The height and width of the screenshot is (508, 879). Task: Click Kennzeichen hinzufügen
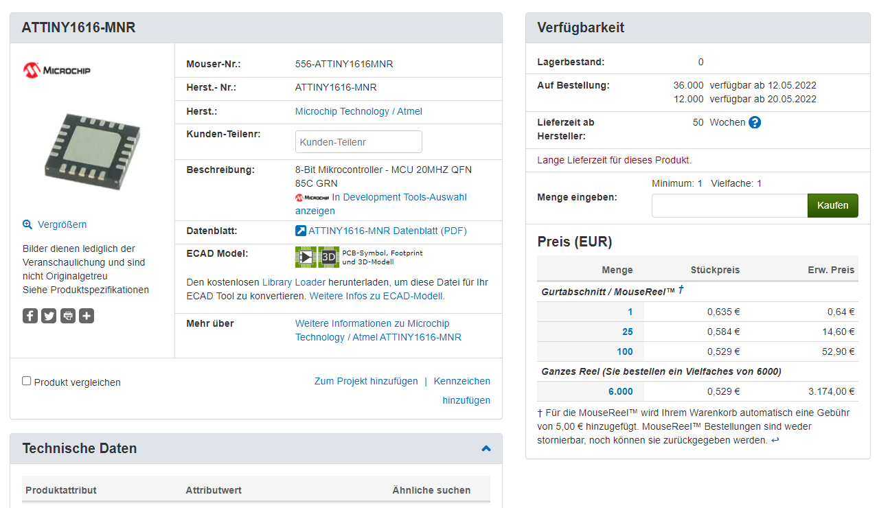(462, 391)
